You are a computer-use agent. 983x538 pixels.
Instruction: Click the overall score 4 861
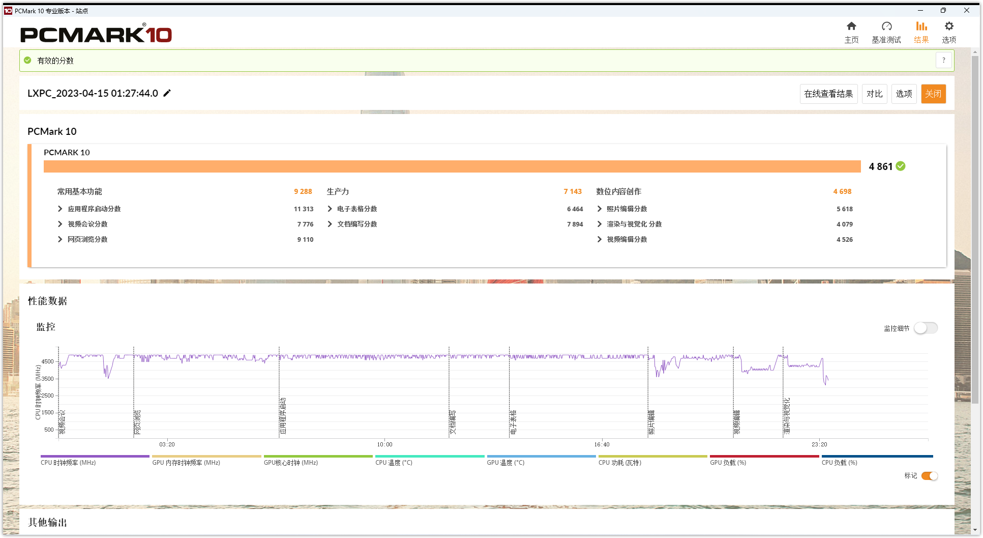pos(881,166)
